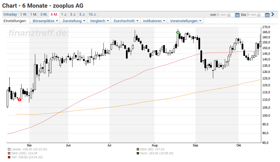Open the 'bis' date calendar picker
The image size is (280, 162).
[267, 15]
